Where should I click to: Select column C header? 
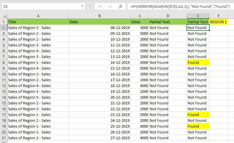coord(140,16)
